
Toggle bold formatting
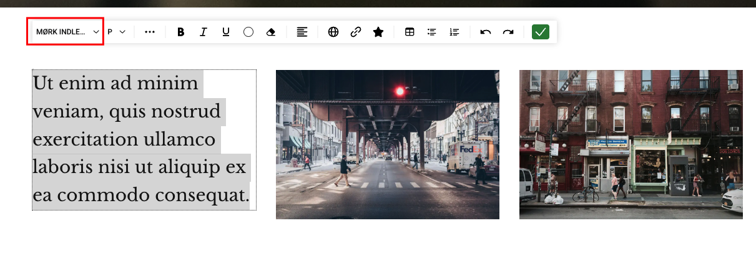tap(181, 32)
